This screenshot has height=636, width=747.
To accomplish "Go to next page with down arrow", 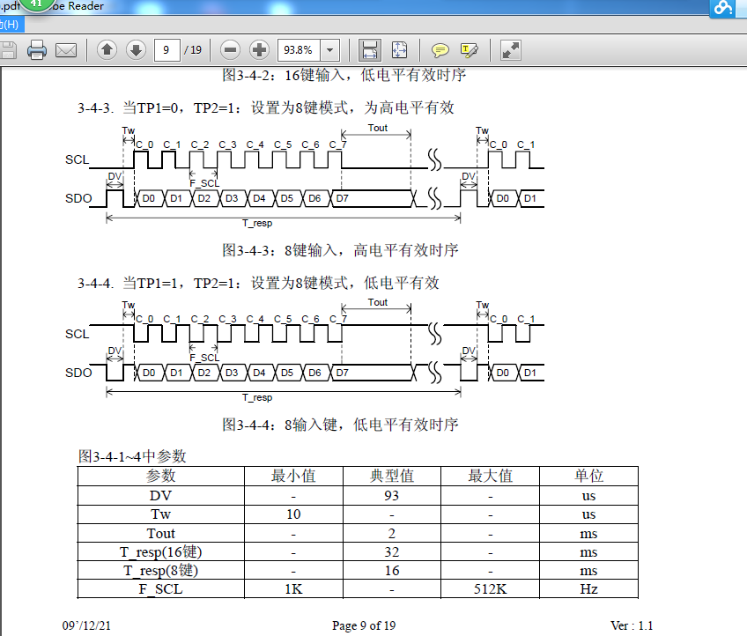I will (x=136, y=49).
